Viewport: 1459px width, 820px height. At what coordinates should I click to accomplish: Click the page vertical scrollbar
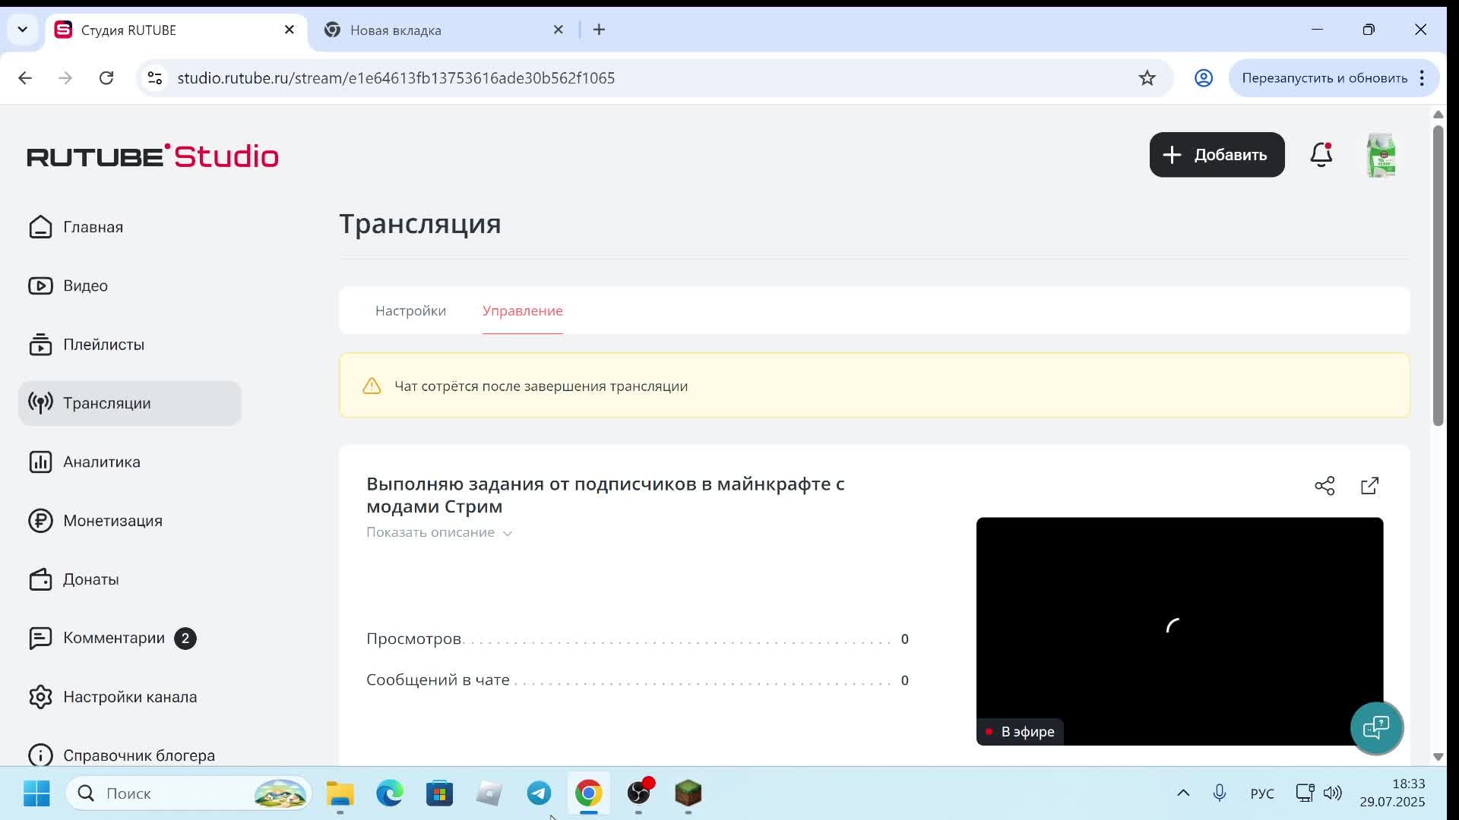click(1438, 273)
